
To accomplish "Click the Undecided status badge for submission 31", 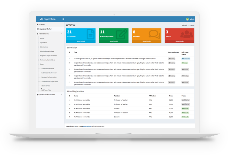I will 186,59.
